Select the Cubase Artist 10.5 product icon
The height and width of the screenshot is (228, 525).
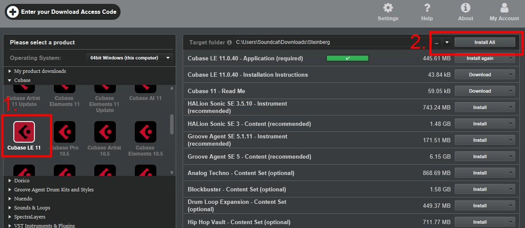(x=105, y=132)
